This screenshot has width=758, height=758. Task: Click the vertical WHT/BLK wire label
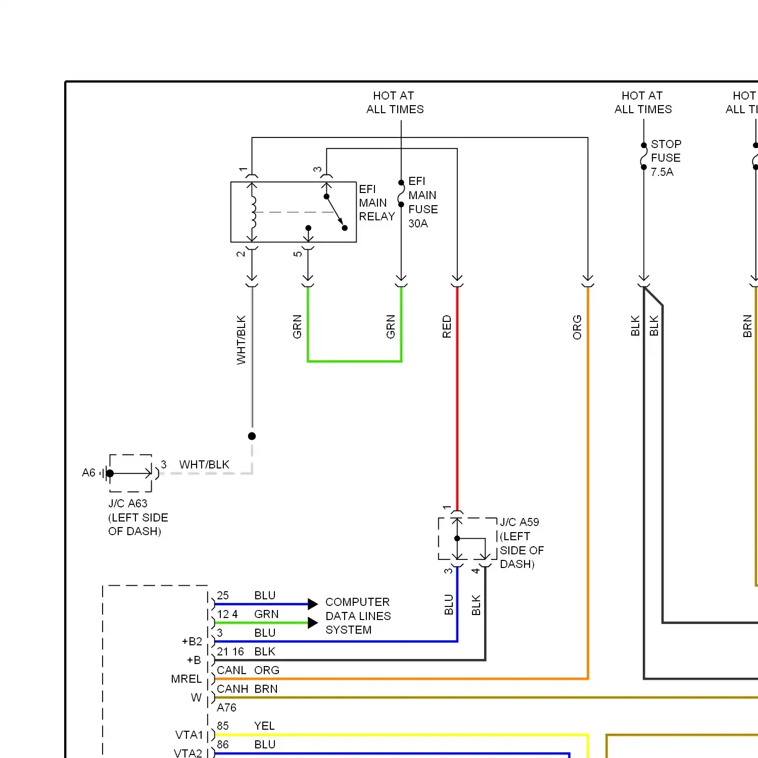pos(241,340)
